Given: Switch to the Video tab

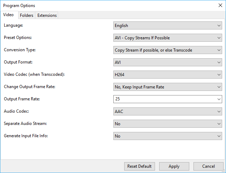Looking at the screenshot, I should pyautogui.click(x=8, y=15).
